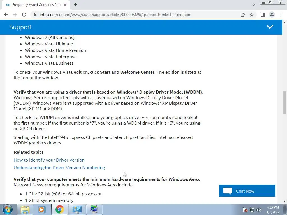Click the address bar URL
The image size is (287, 215).
tap(115, 15)
